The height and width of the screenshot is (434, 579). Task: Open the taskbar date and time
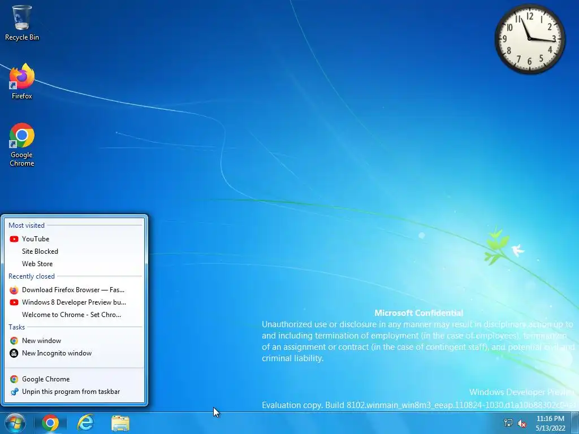550,423
